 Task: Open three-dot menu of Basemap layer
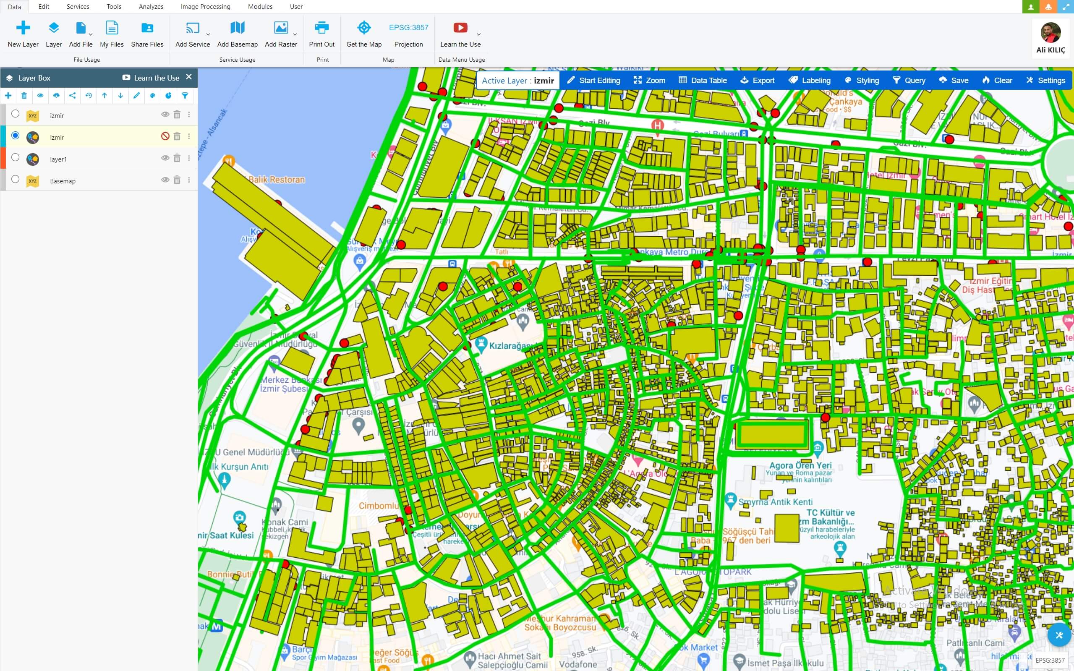coord(189,180)
